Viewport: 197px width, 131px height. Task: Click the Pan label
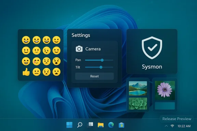coord(78,60)
